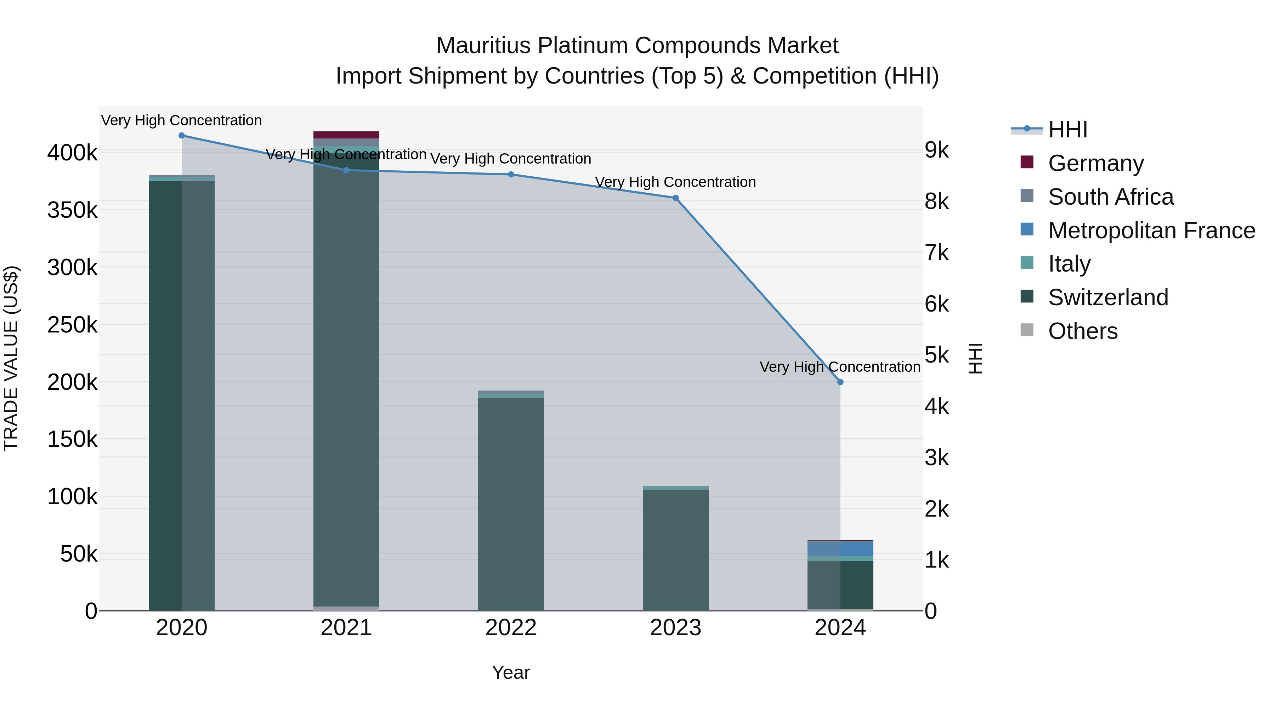Click the 2022 HHI data point
The image size is (1275, 717).
point(511,174)
